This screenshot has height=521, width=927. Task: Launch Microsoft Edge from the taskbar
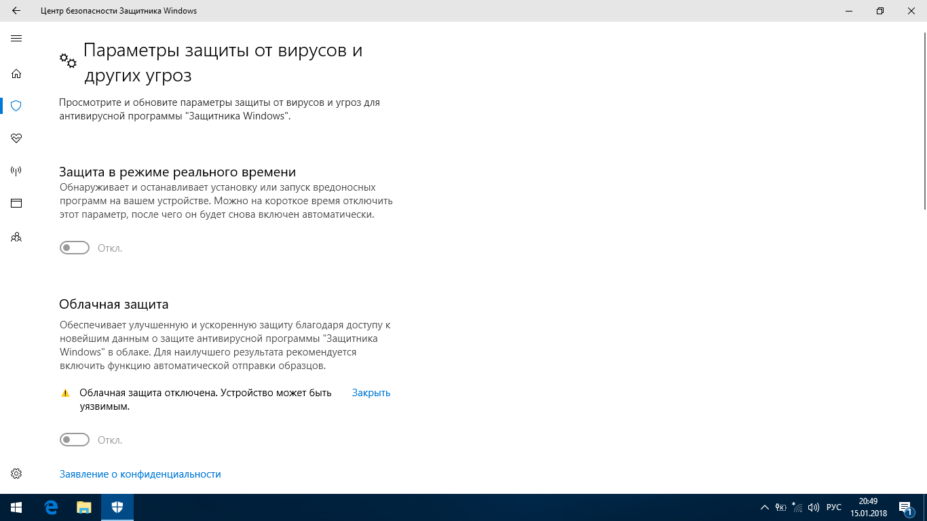click(51, 507)
